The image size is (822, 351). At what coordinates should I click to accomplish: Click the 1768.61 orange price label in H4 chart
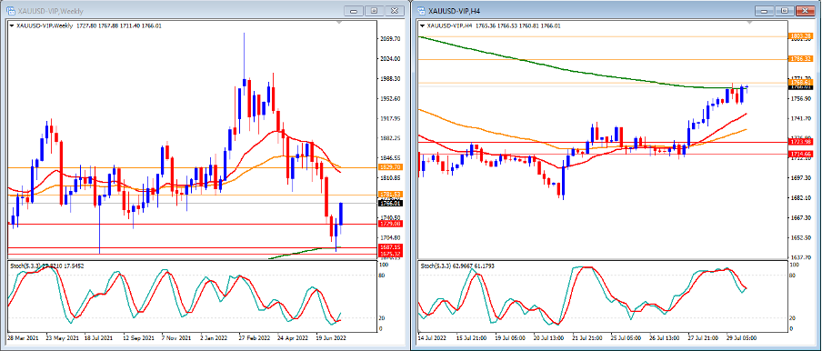click(802, 82)
